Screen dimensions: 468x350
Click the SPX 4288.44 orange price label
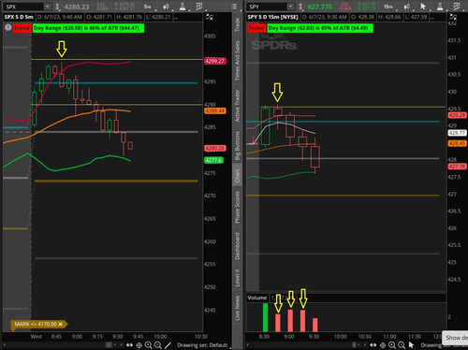[215, 110]
